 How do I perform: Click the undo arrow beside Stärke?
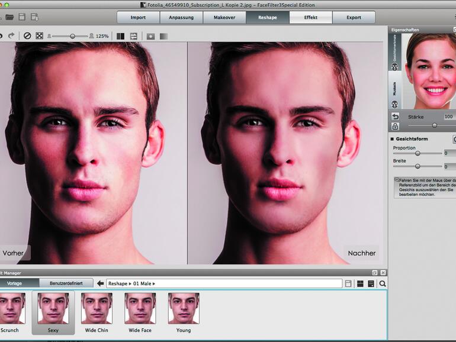[395, 117]
